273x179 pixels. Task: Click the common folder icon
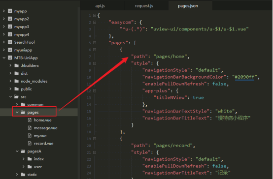(x=23, y=104)
